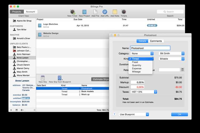The width and height of the screenshot is (200, 133).
Task: Open the Details tab in Photoshoot window
Action: [142, 41]
